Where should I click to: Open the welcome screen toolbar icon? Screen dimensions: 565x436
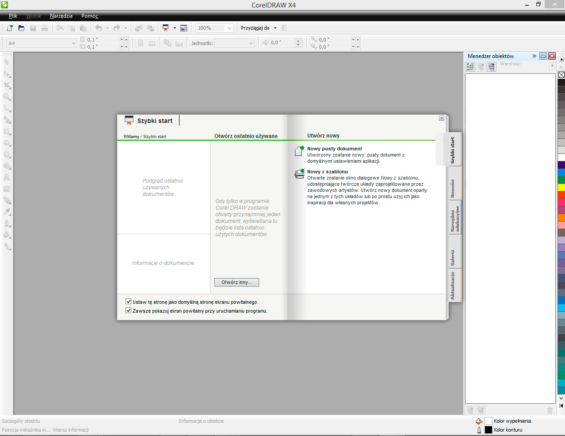(x=184, y=28)
